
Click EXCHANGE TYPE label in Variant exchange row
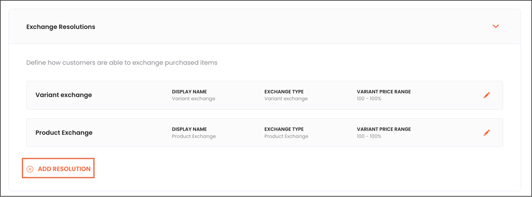pos(284,92)
